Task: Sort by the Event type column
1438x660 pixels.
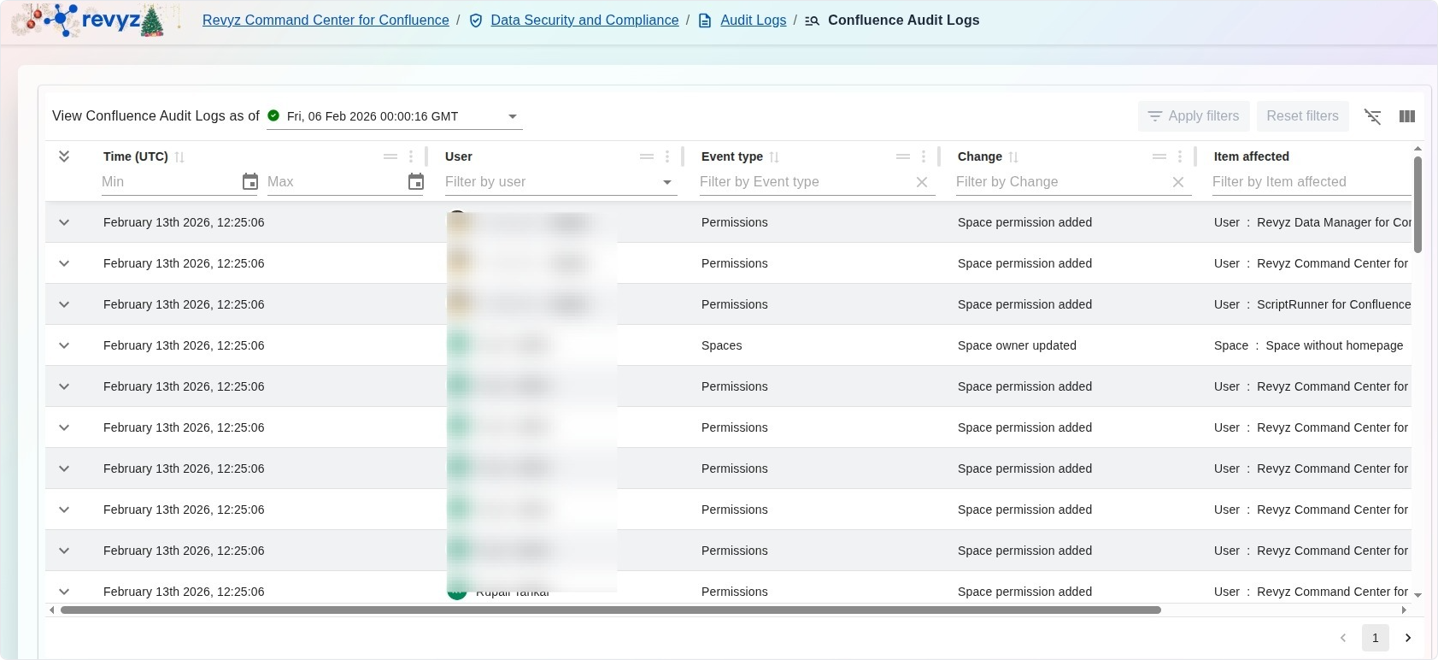Action: (x=774, y=157)
